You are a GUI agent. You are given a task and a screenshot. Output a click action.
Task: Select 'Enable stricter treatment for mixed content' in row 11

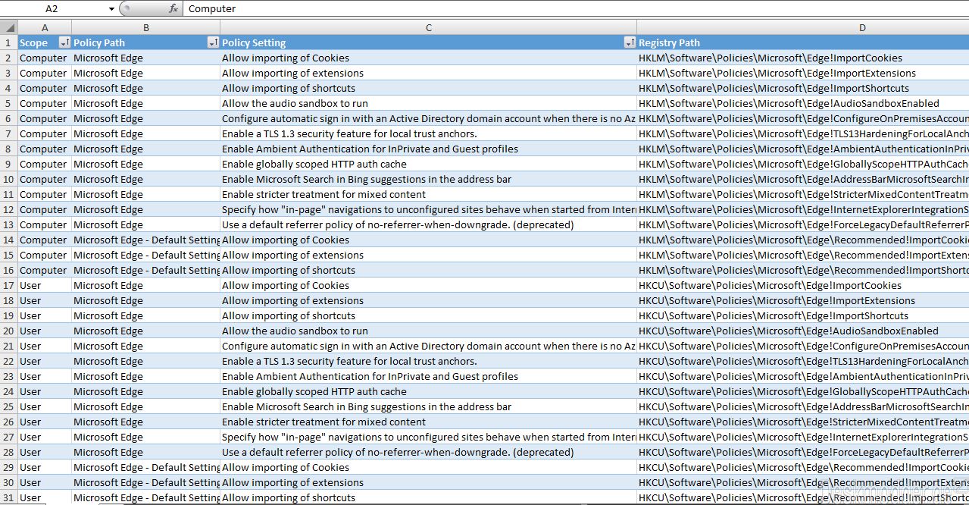click(x=429, y=194)
